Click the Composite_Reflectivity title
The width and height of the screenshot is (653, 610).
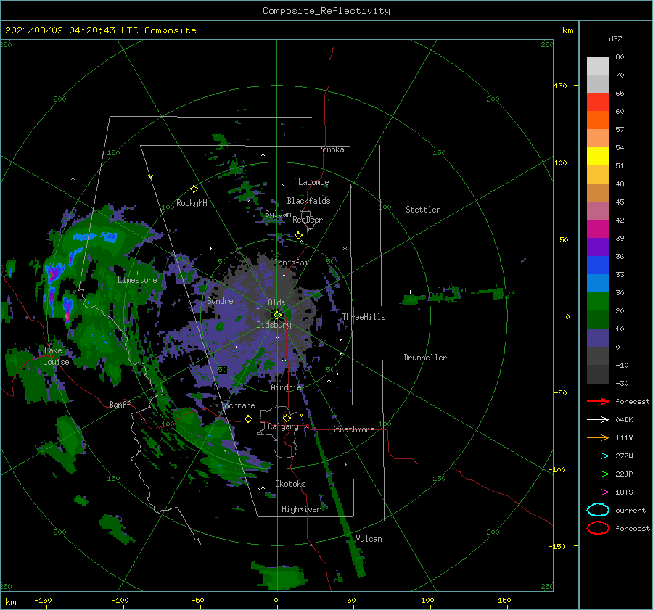coord(326,11)
